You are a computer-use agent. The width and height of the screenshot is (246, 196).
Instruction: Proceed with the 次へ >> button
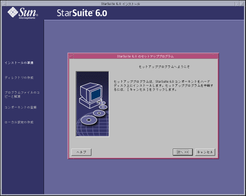[x=183, y=152]
